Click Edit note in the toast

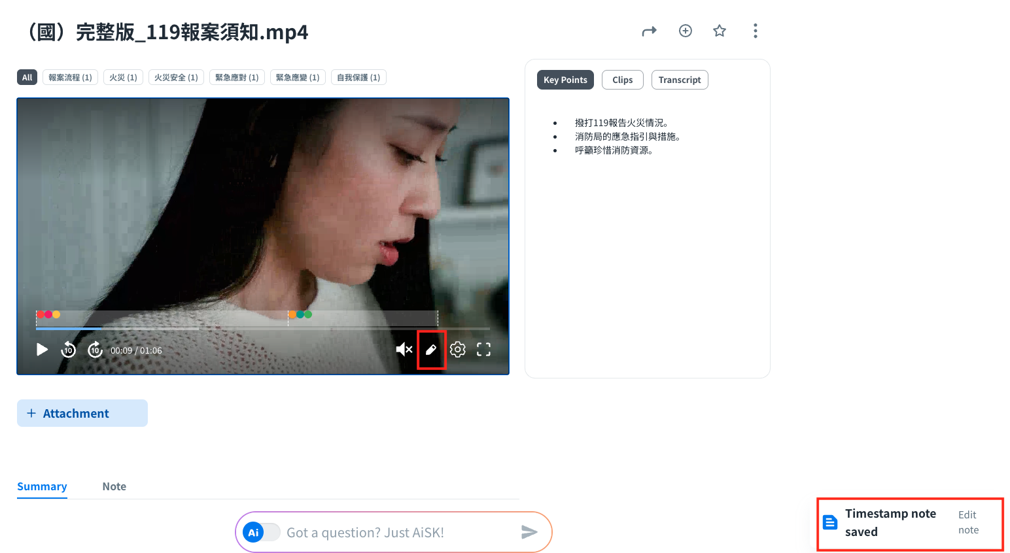pyautogui.click(x=968, y=522)
